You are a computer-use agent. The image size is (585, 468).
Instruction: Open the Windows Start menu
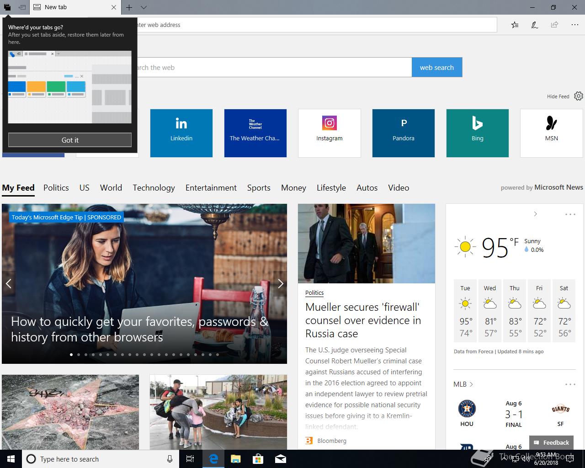coord(11,459)
